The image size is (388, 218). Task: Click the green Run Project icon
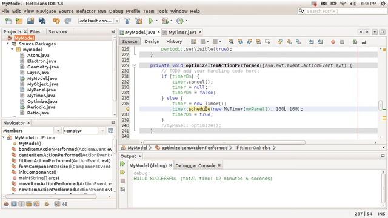pyautogui.click(x=151, y=21)
